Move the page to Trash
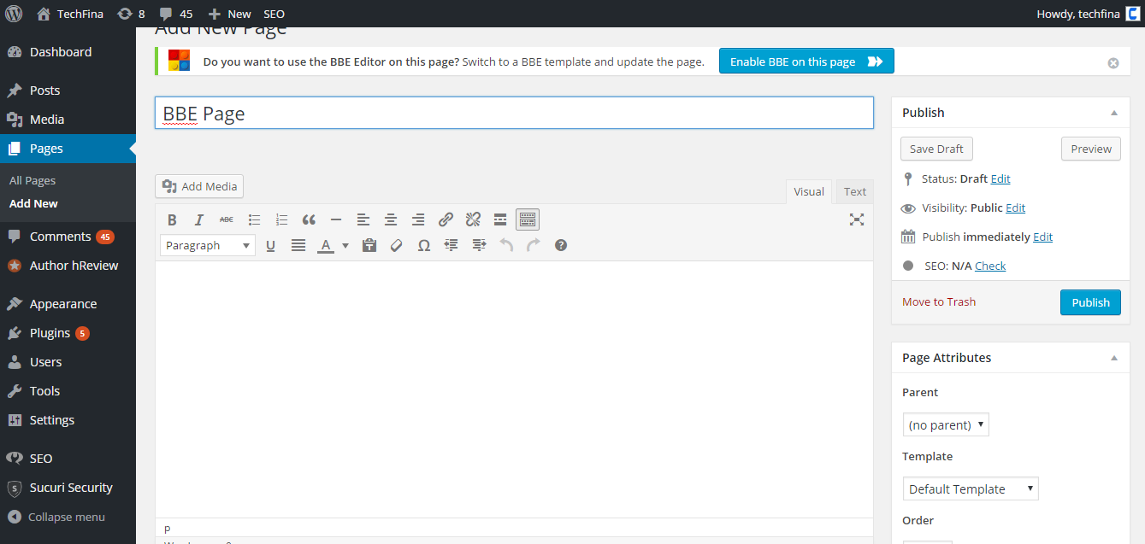The image size is (1145, 544). click(939, 302)
